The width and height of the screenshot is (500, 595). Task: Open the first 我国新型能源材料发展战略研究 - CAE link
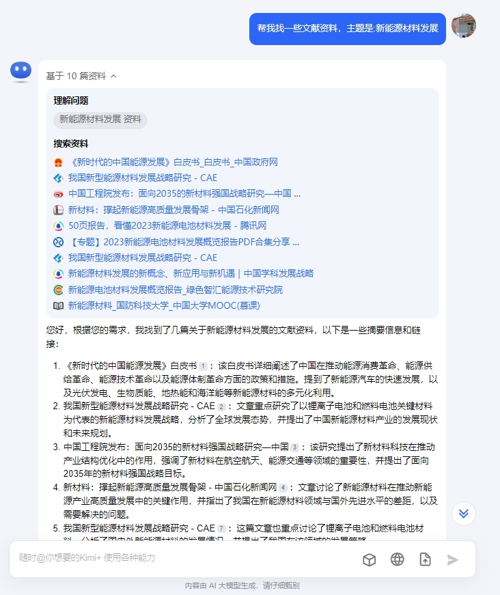143,178
